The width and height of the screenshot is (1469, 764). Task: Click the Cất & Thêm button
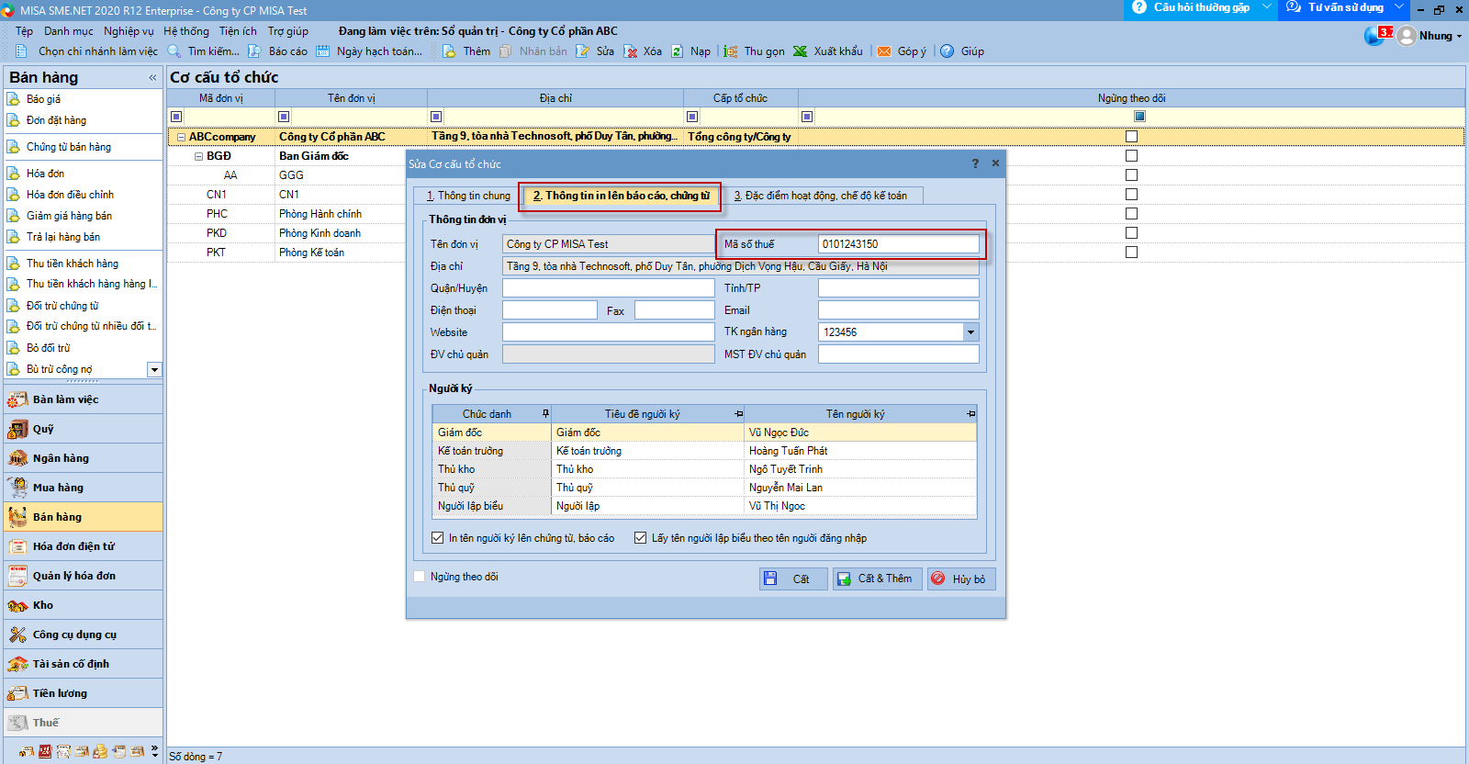click(876, 579)
